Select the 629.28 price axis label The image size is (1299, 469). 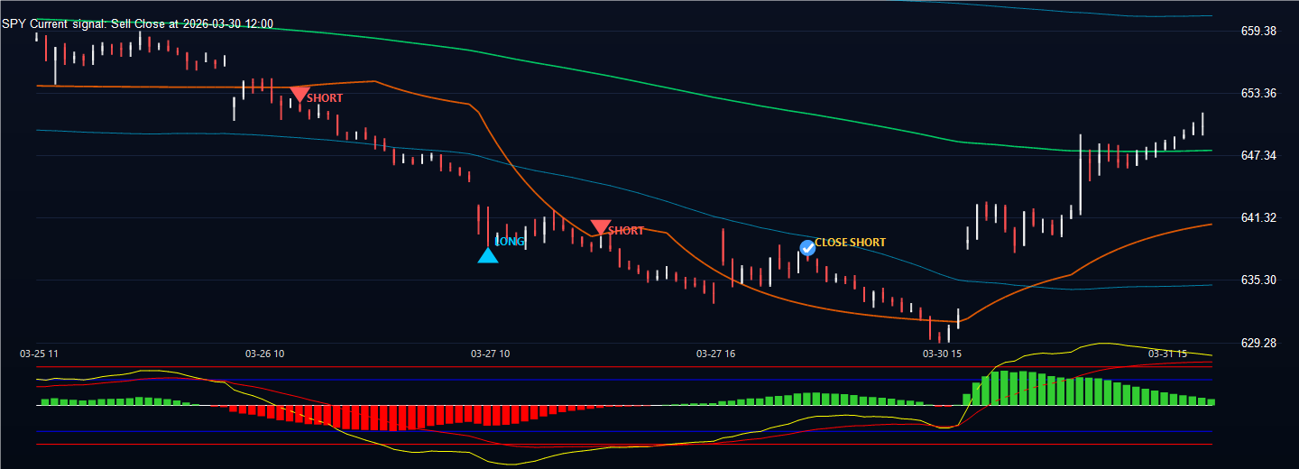click(1258, 343)
